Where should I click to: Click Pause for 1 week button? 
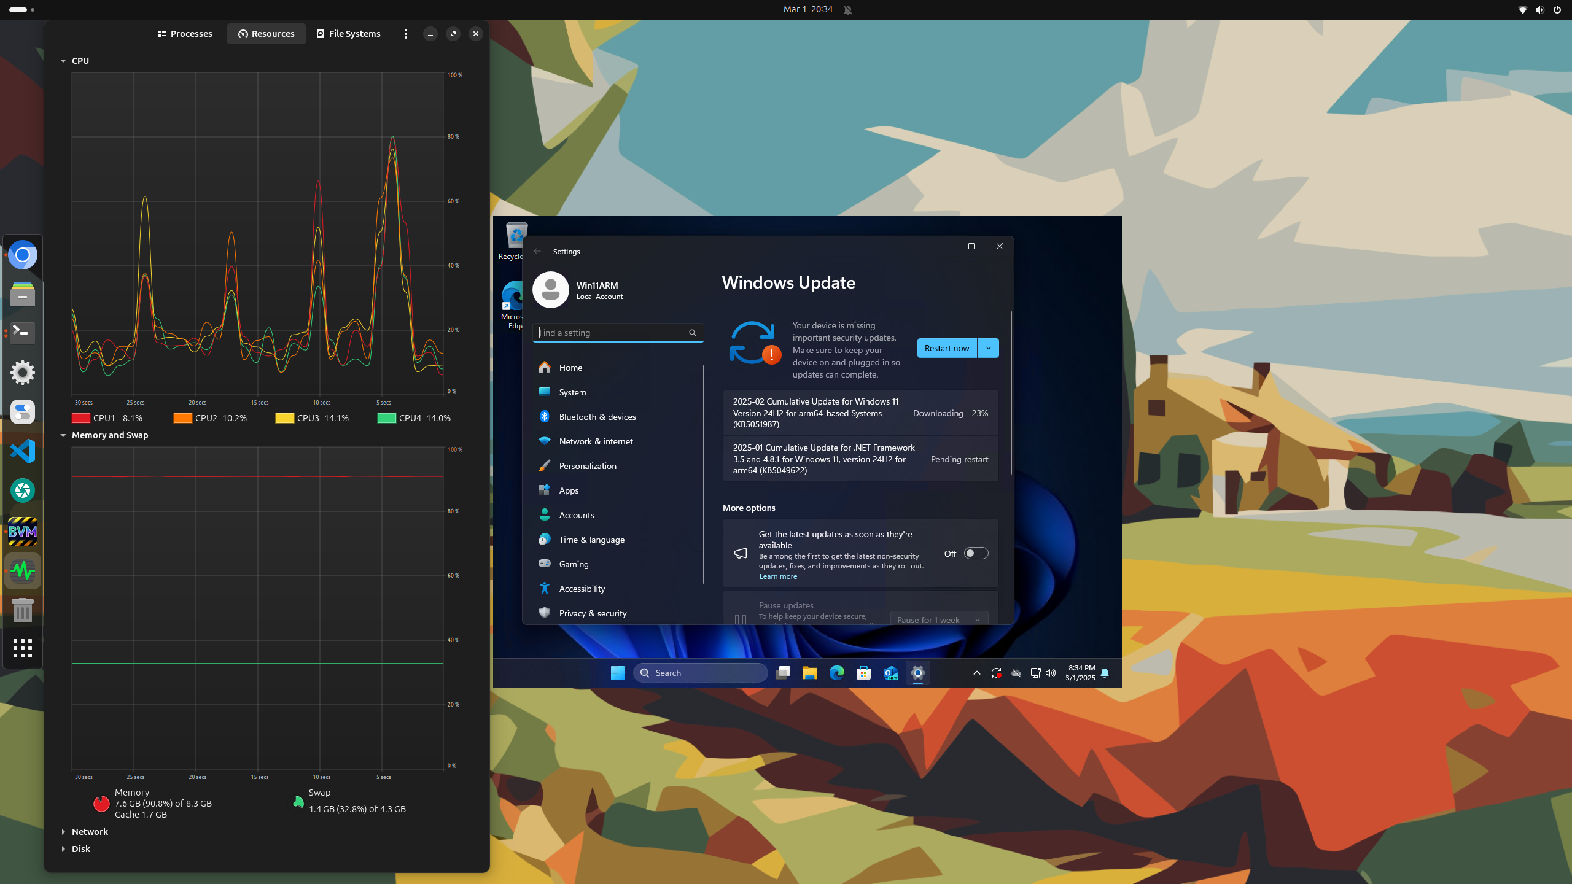(x=928, y=619)
